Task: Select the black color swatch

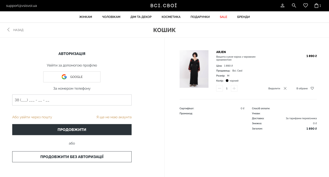Action: (227, 81)
